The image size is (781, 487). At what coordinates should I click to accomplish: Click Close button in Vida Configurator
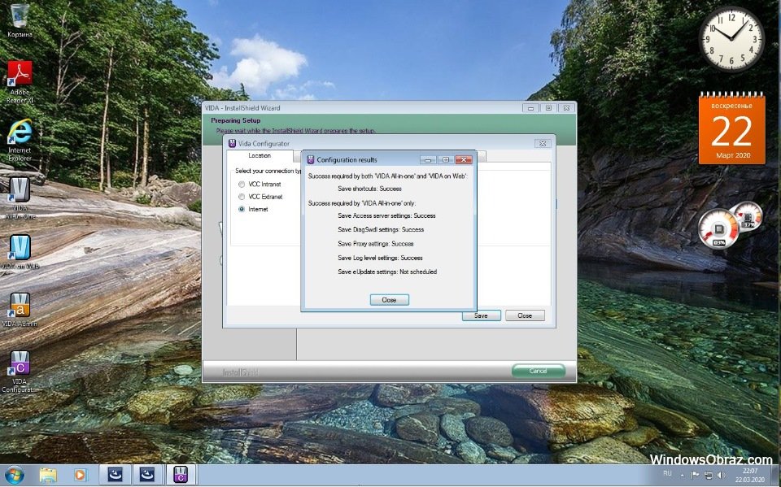point(525,315)
